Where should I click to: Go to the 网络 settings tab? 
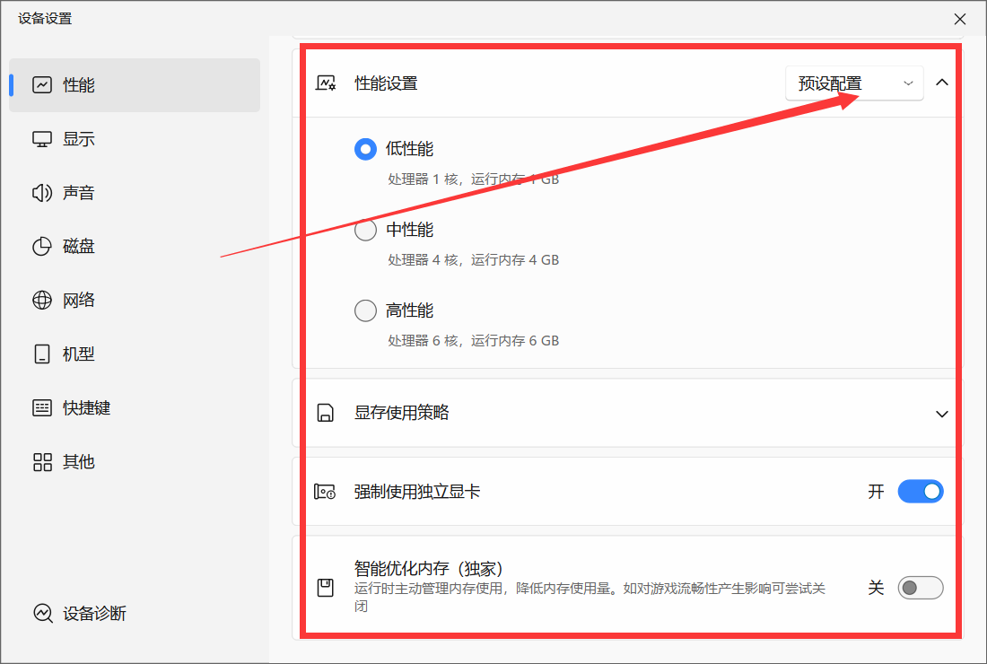coord(79,301)
